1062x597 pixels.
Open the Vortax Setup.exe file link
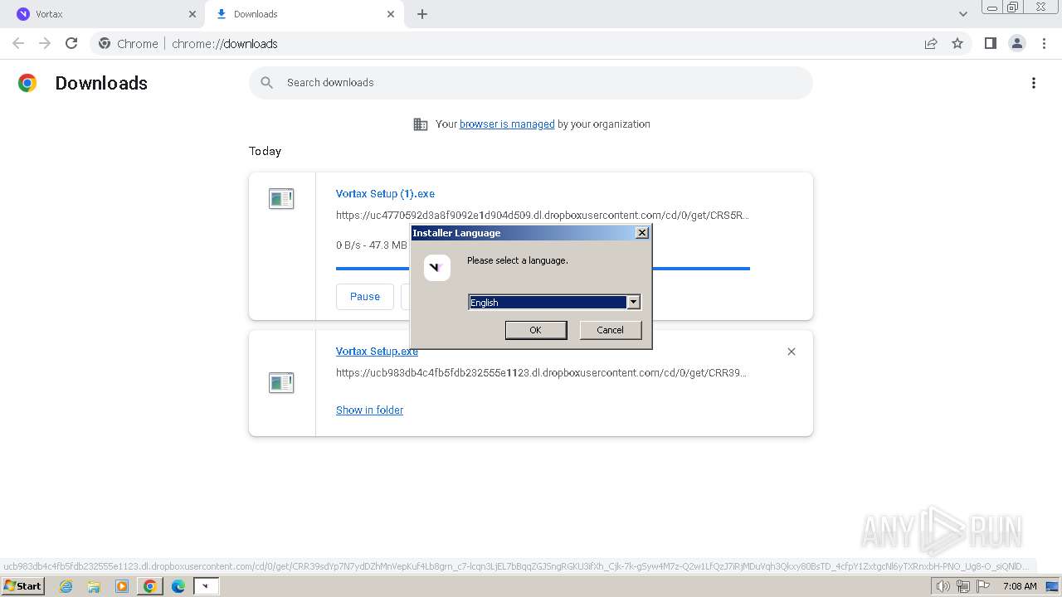[377, 352]
